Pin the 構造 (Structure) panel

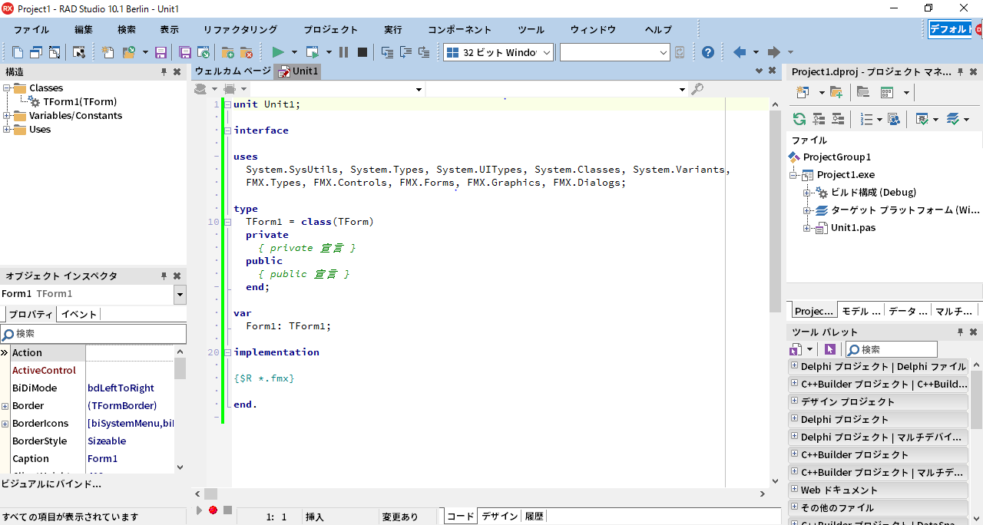[x=164, y=71]
